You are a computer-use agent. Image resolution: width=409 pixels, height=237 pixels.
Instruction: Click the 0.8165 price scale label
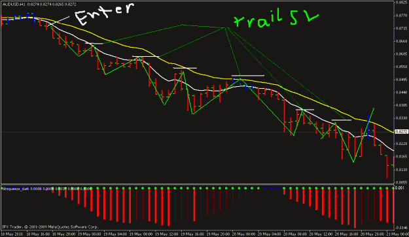(401, 157)
